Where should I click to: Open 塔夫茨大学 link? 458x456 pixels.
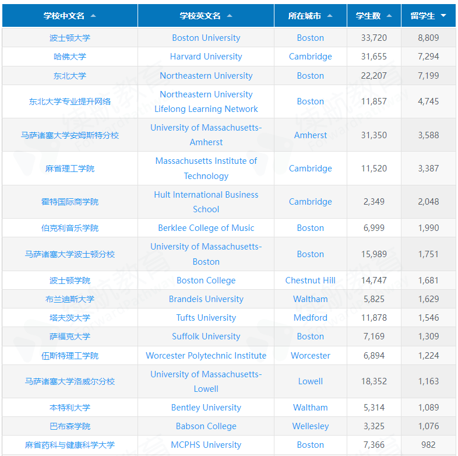pos(70,318)
